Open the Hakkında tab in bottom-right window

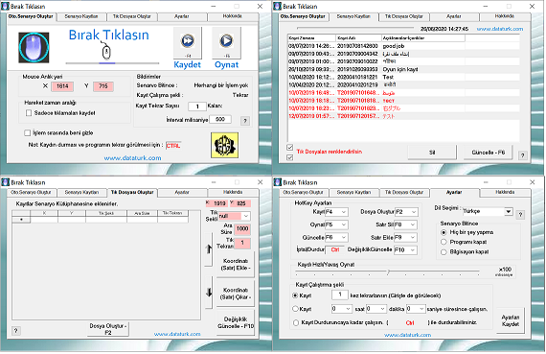[x=505, y=193]
